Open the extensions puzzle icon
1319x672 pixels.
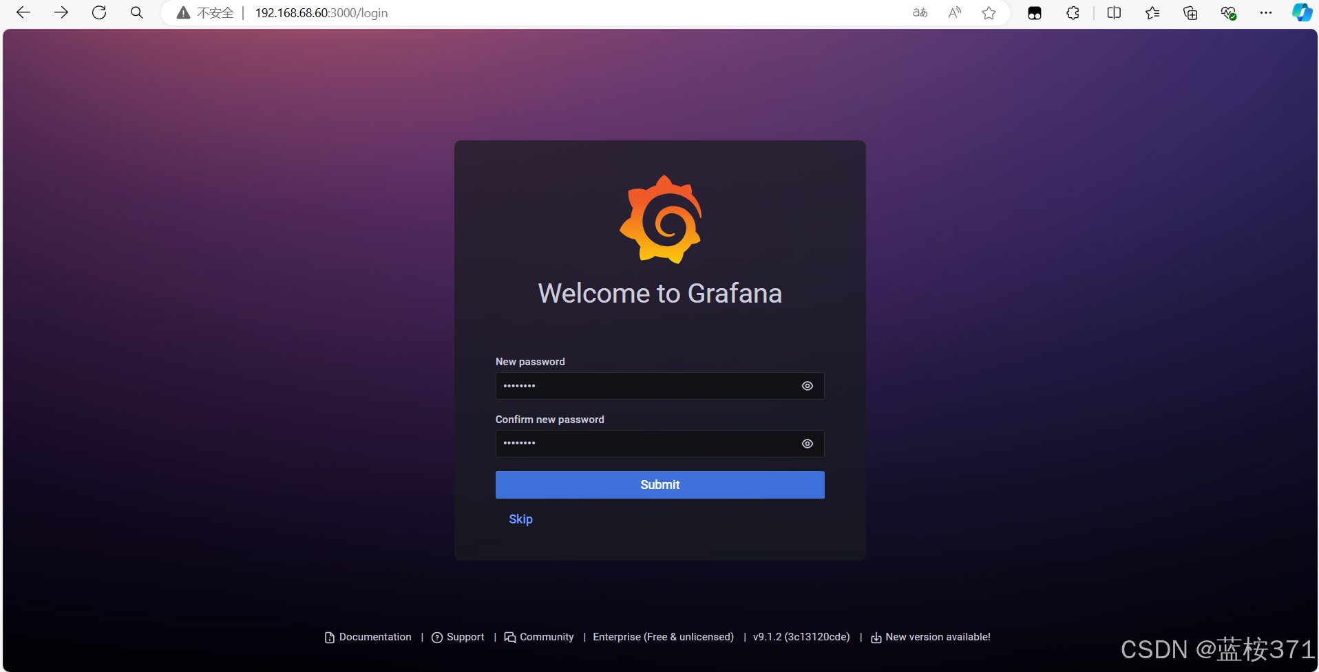[x=1073, y=12]
